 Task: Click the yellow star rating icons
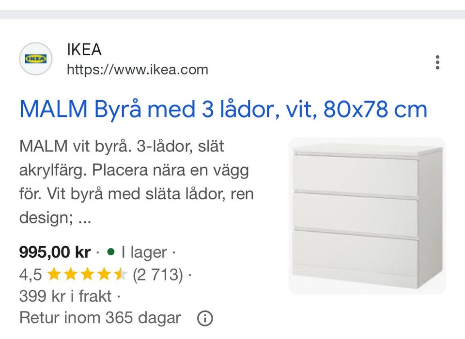tap(87, 274)
